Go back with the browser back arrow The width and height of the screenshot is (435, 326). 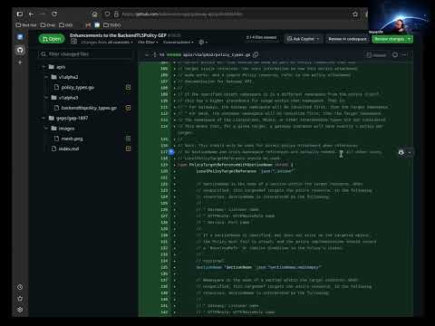(31, 14)
